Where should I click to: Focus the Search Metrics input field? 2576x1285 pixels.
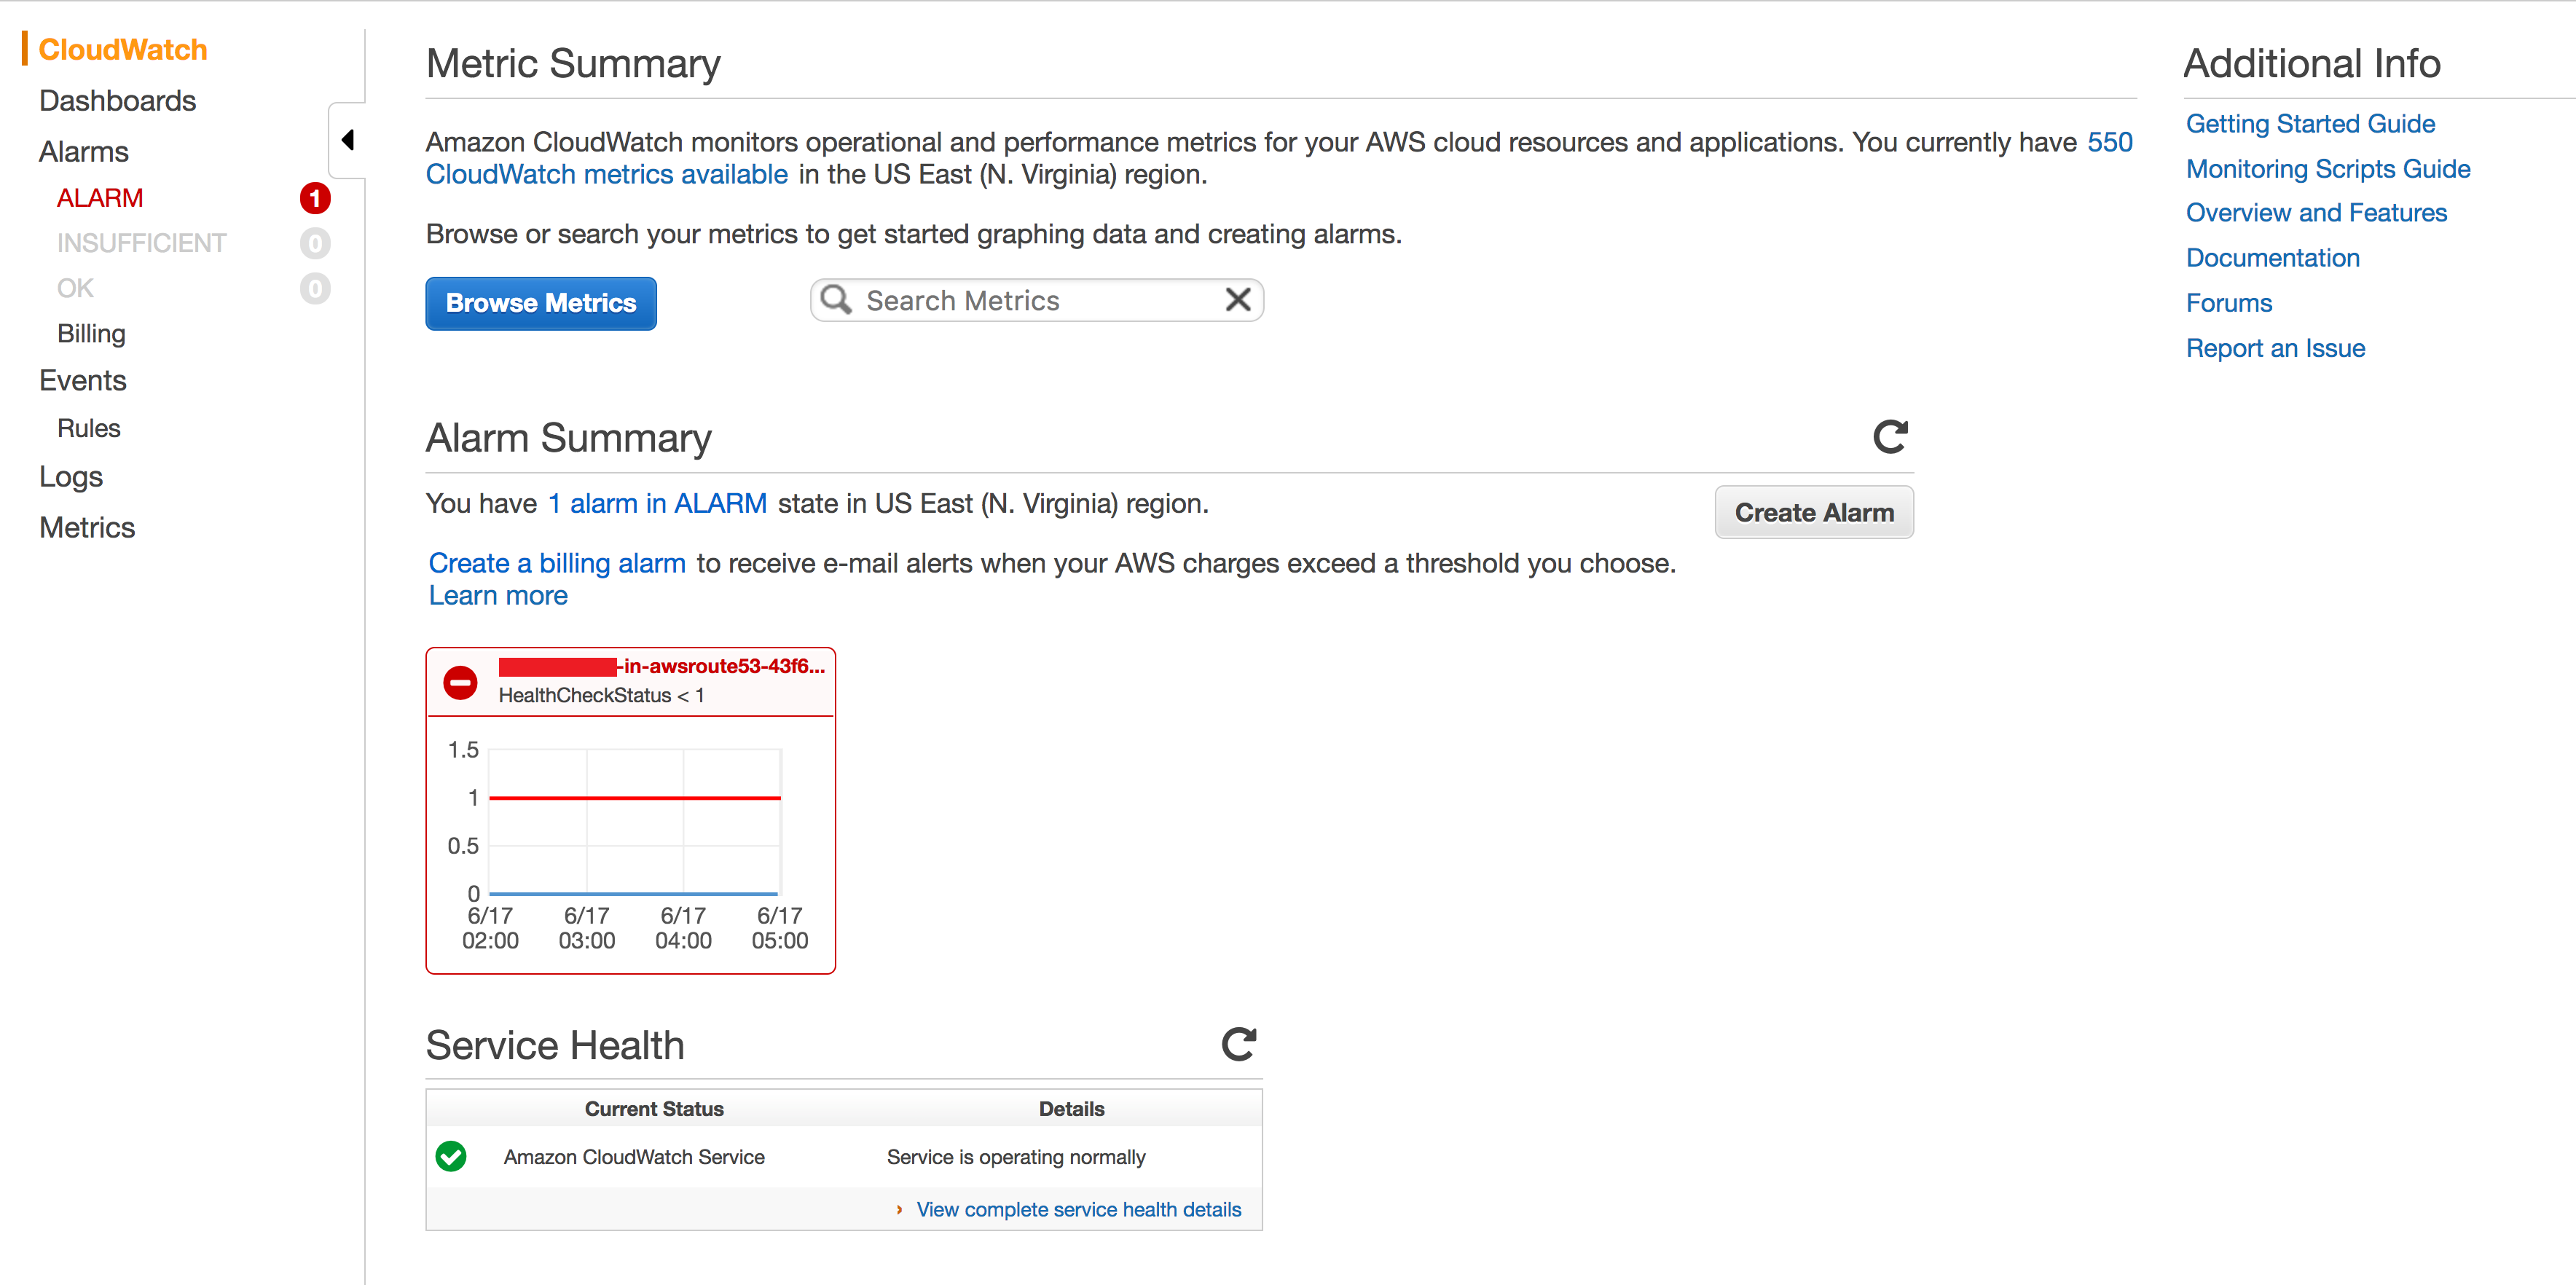[1037, 300]
